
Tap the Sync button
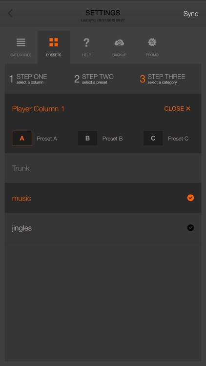[x=190, y=14]
